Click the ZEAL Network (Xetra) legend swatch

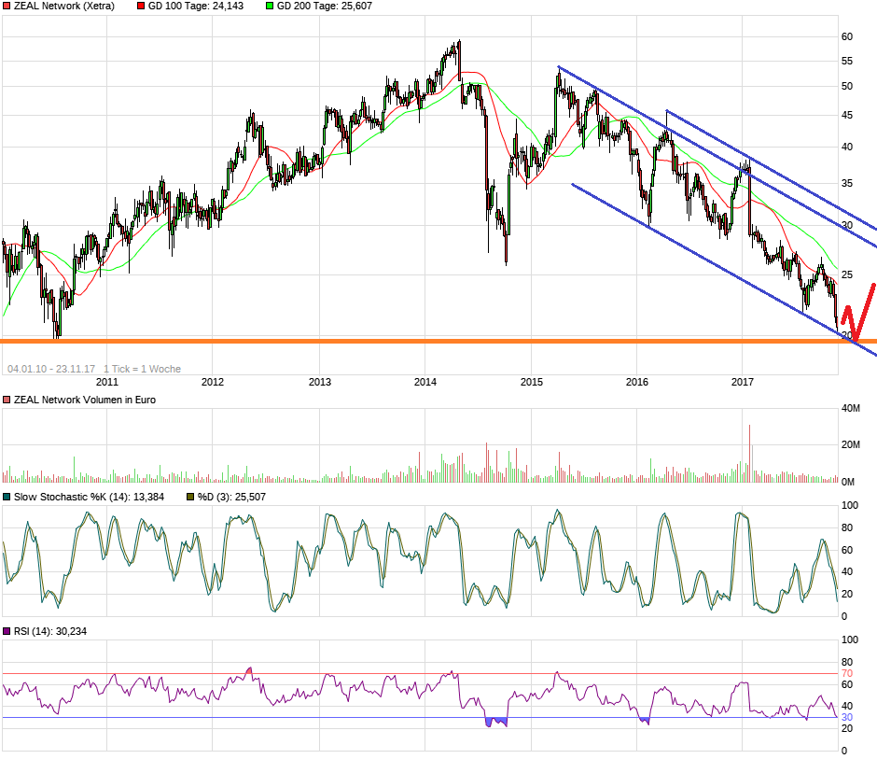7,7
